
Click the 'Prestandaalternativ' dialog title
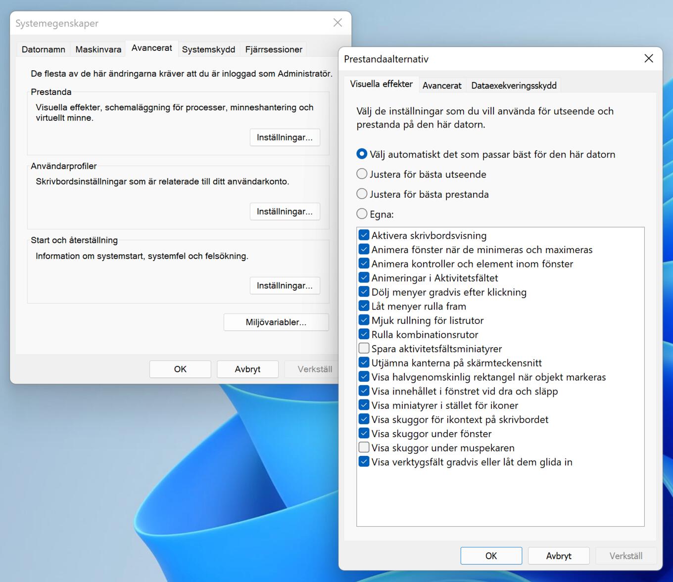(x=386, y=59)
